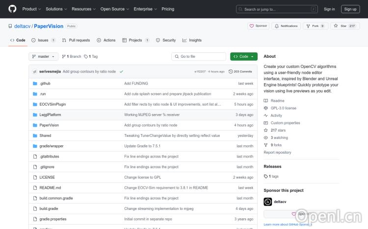Open the .github folder
This screenshot has height=229, width=368.
(x=45, y=84)
